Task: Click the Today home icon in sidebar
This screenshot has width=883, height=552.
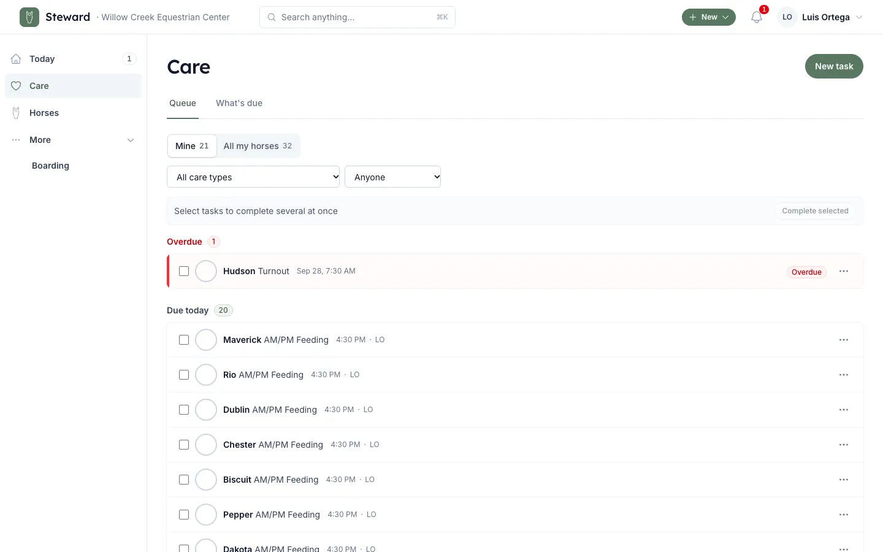Action: click(x=17, y=59)
